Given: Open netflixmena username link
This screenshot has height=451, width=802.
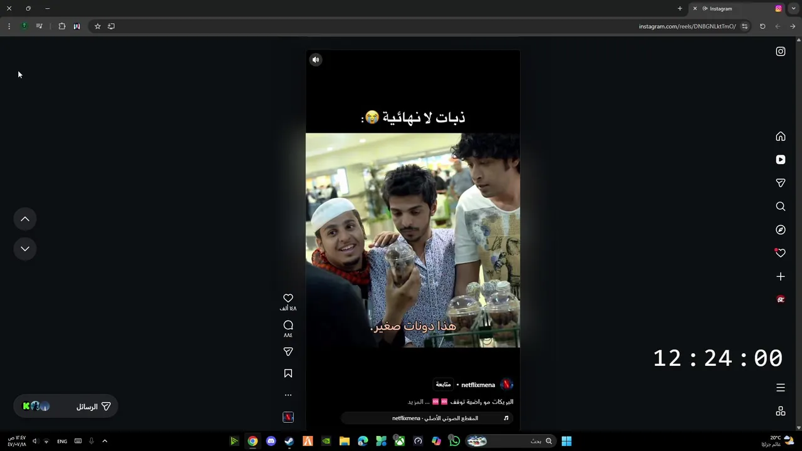Looking at the screenshot, I should click(478, 385).
